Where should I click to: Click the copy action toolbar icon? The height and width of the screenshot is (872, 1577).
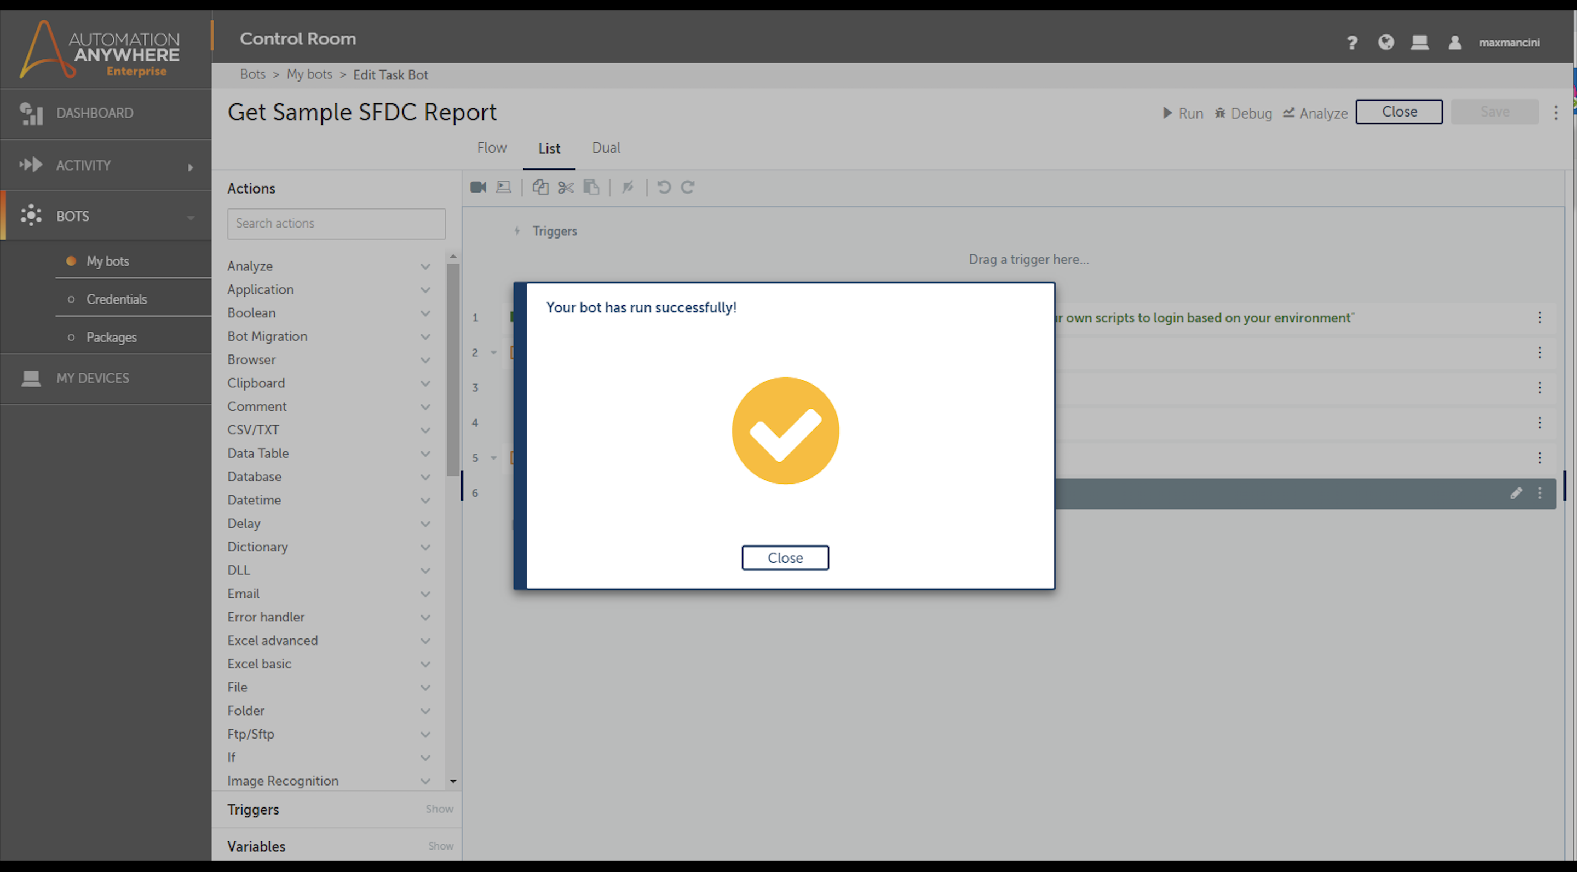click(x=540, y=187)
